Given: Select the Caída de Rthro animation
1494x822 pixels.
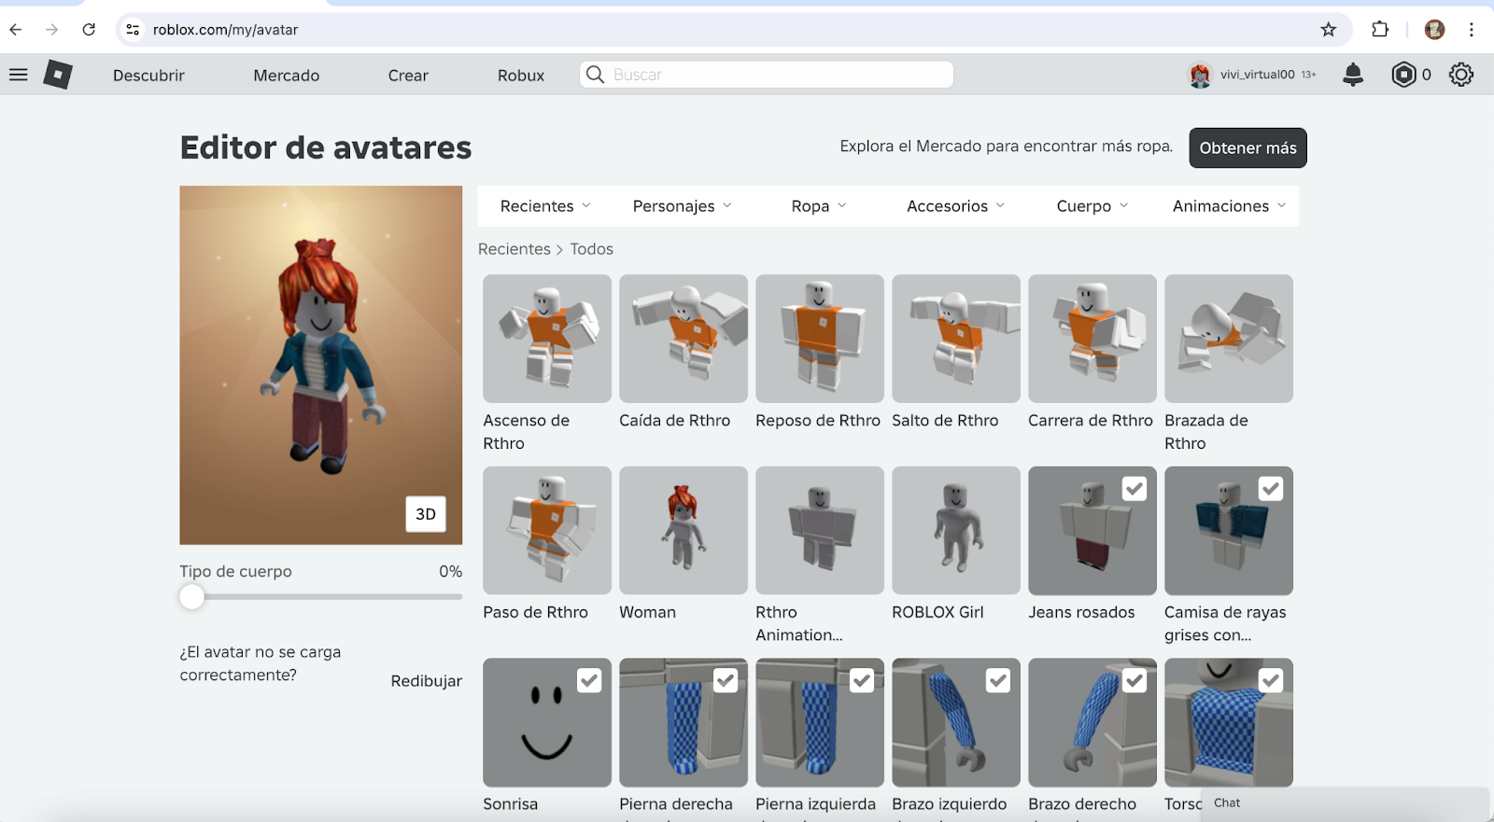Looking at the screenshot, I should [x=684, y=339].
